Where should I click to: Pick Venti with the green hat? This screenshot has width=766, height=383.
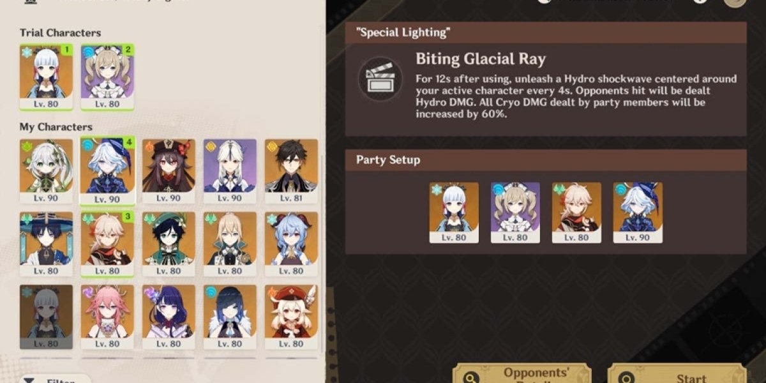coord(169,244)
